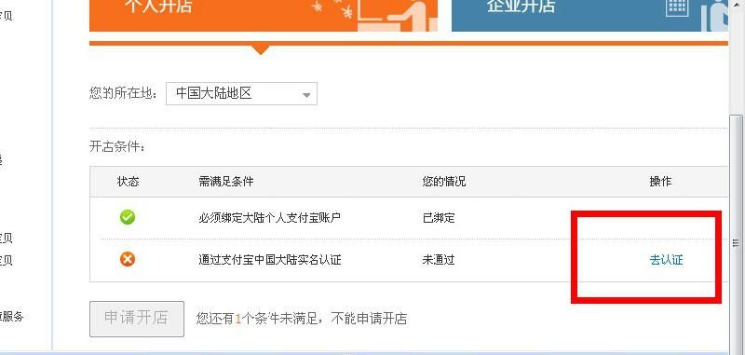Click the 操作 column header

coord(660,182)
